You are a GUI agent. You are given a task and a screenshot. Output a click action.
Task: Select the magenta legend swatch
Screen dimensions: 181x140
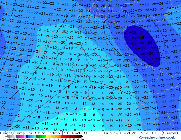click(23, 136)
